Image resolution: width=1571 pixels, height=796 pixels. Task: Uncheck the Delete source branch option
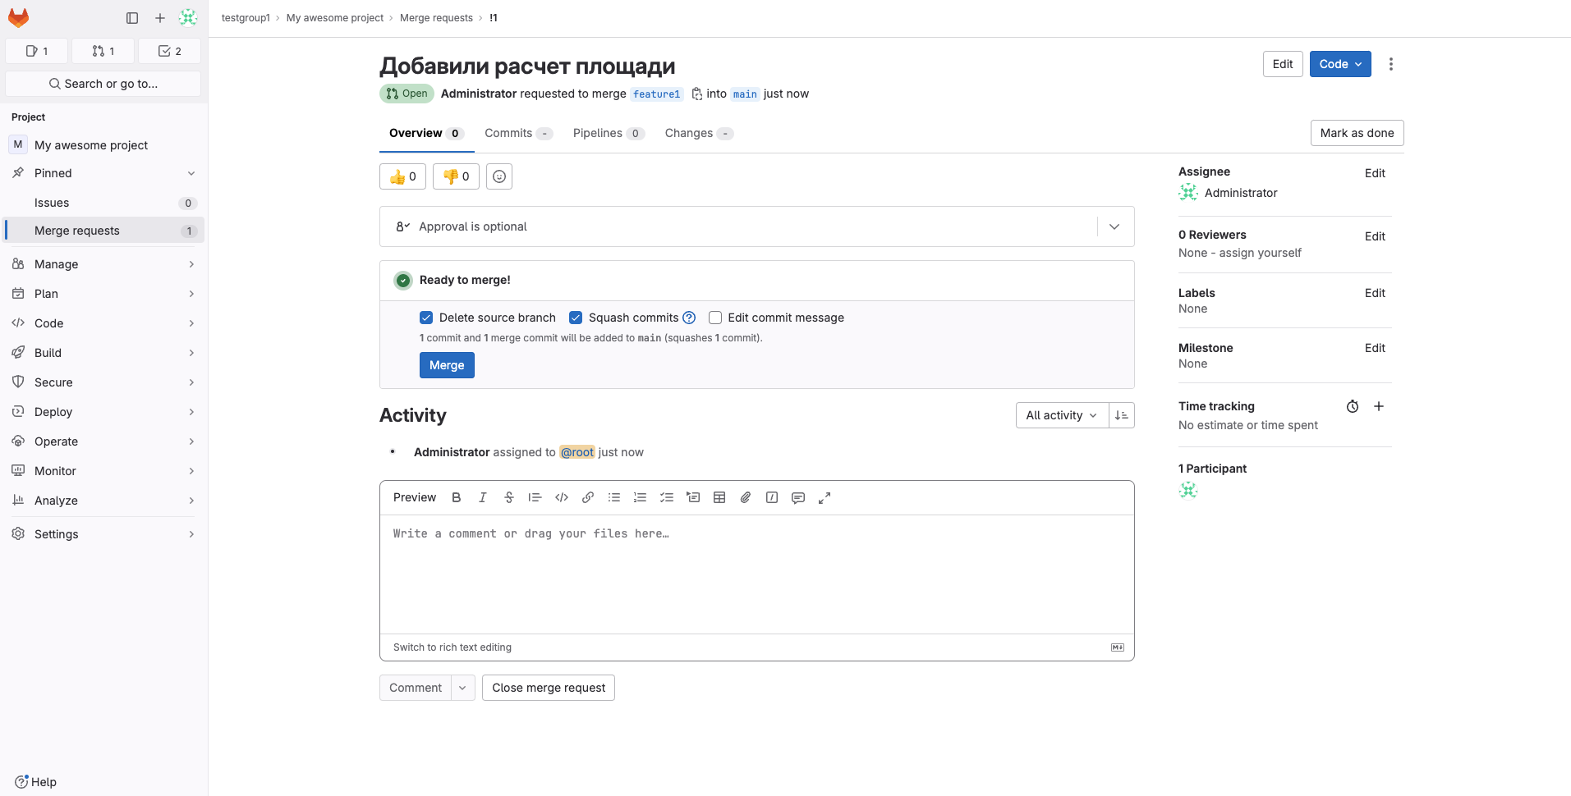426,318
